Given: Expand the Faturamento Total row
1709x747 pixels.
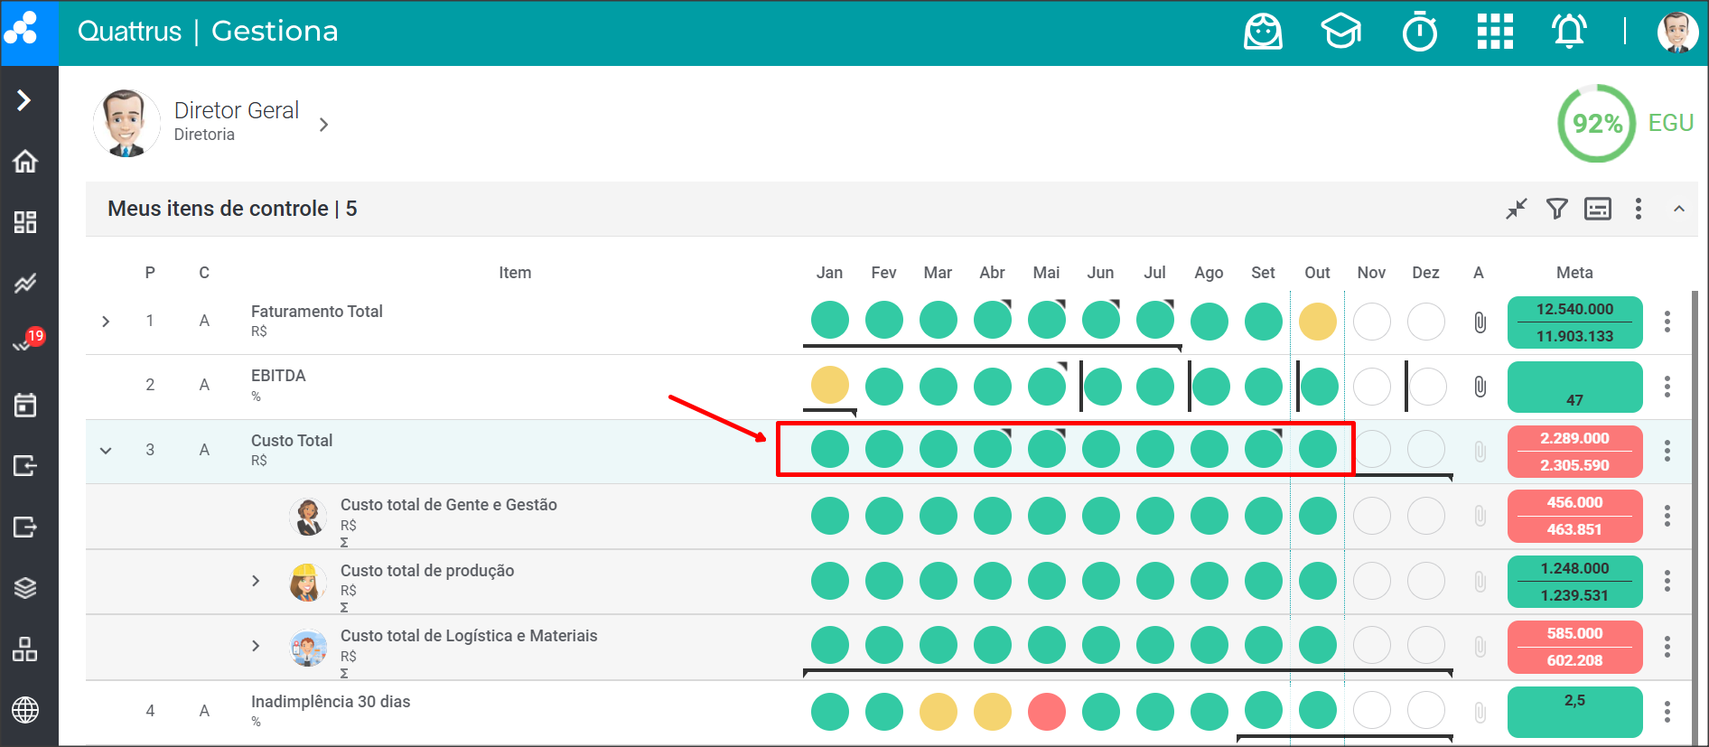Looking at the screenshot, I should click(106, 322).
